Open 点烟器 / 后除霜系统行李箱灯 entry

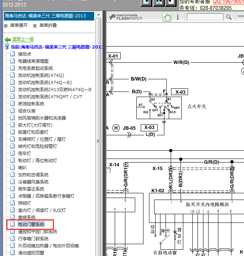[46, 196]
